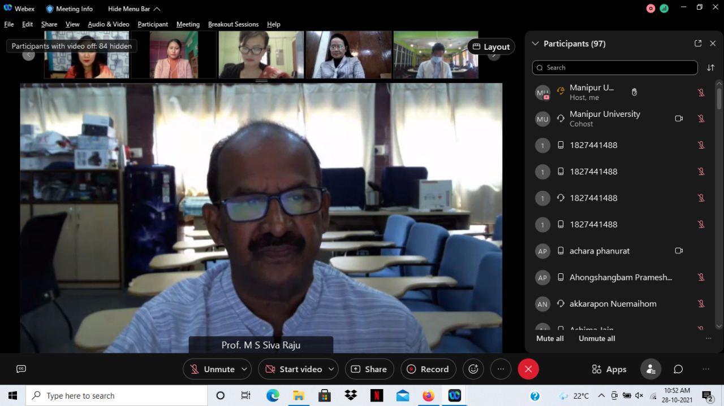Open participant sort options

710,68
